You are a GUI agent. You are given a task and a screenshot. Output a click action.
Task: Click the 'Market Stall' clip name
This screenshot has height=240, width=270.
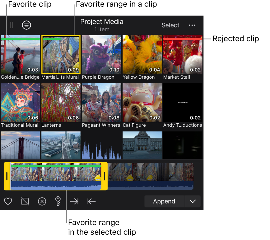pos(177,77)
